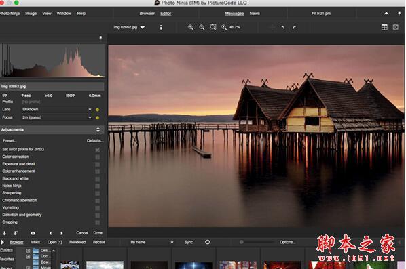Select the Inbox tab in the browser bar
The image size is (406, 269).
(35, 242)
